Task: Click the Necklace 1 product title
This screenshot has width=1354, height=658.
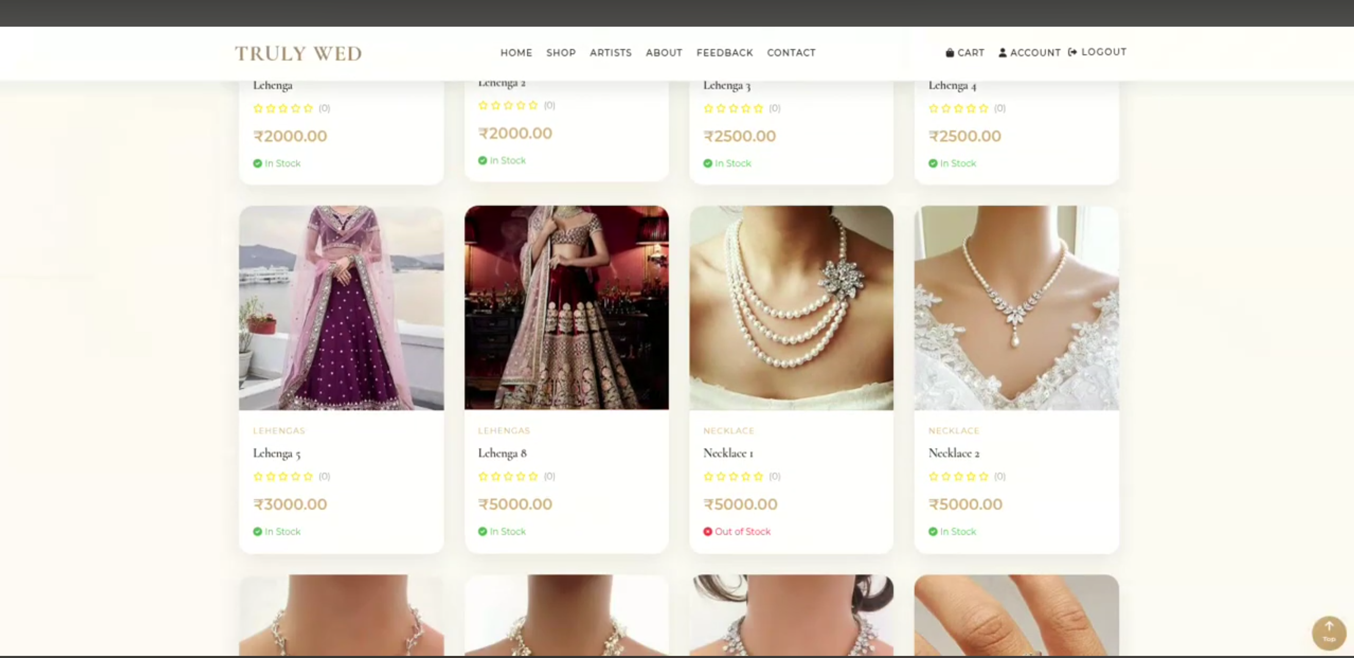Action: coord(728,453)
